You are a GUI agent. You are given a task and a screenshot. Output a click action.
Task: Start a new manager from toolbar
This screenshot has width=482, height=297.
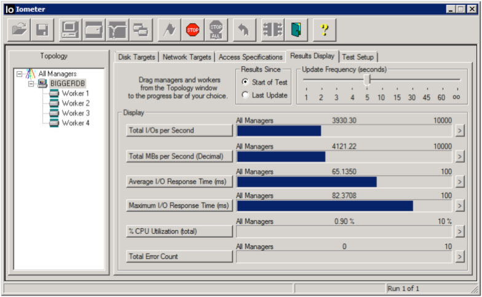point(70,29)
